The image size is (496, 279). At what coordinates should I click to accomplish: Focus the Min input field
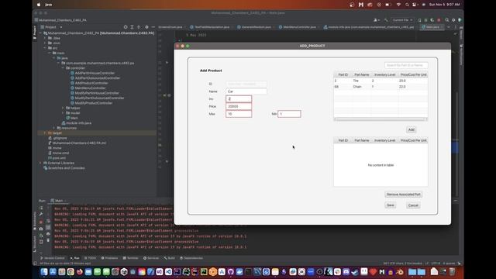[289, 114]
